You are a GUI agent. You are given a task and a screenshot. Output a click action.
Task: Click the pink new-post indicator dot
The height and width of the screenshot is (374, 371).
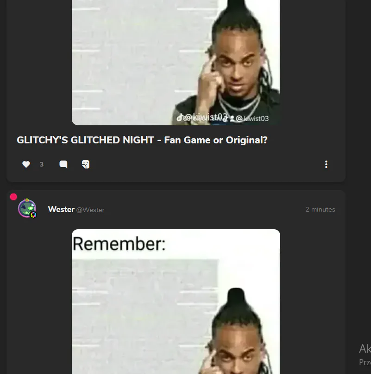13,197
